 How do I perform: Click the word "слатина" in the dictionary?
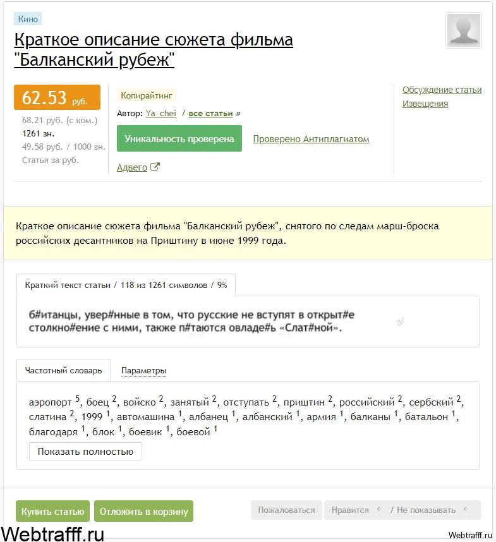(47, 417)
